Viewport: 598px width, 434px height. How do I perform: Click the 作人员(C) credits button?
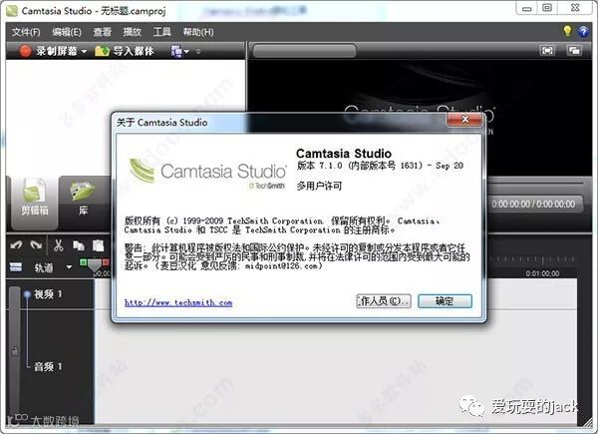pyautogui.click(x=384, y=300)
